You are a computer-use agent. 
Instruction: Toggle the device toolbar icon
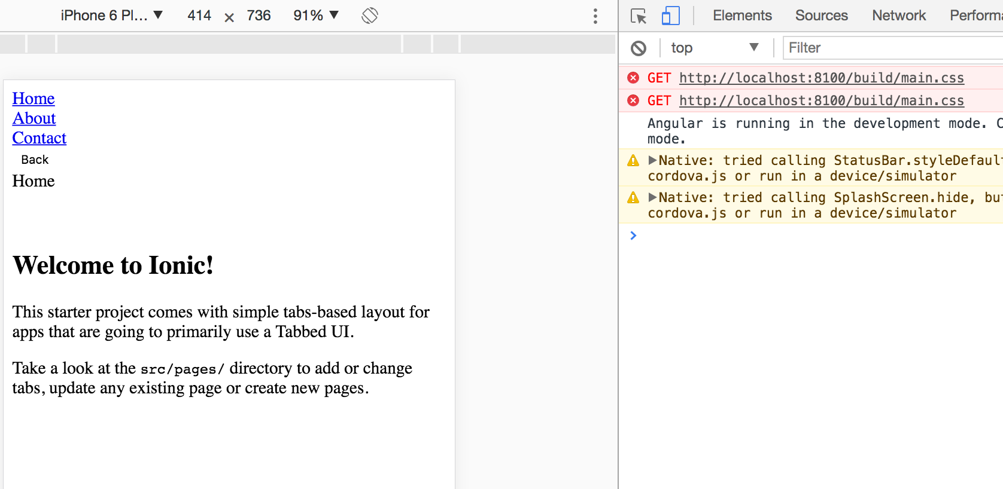pos(670,16)
